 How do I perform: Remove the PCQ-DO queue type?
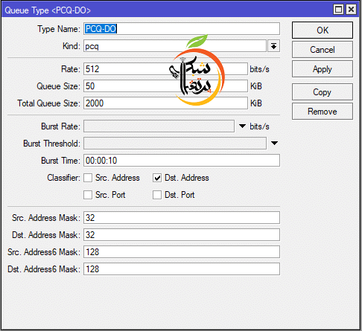tap(323, 112)
